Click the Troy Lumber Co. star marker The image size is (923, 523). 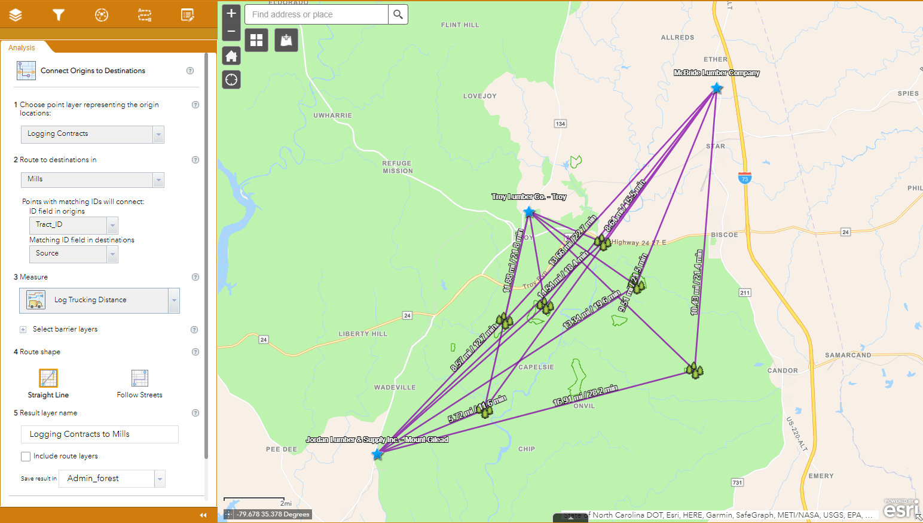pos(529,212)
